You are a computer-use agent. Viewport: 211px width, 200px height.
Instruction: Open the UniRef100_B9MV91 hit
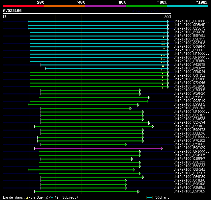click(189, 36)
